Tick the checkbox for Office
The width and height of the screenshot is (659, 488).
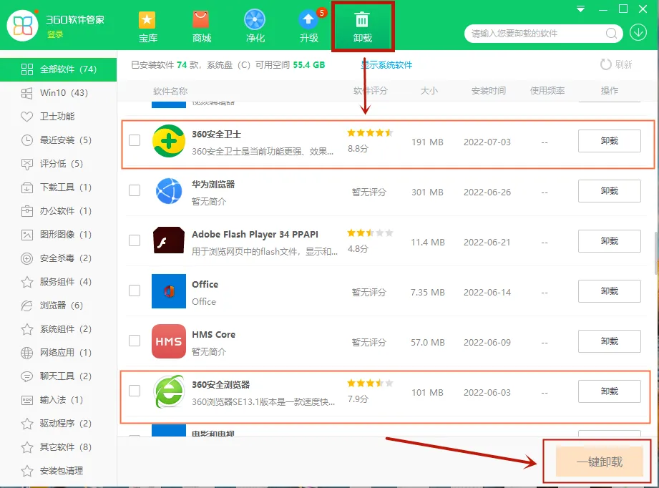(135, 291)
